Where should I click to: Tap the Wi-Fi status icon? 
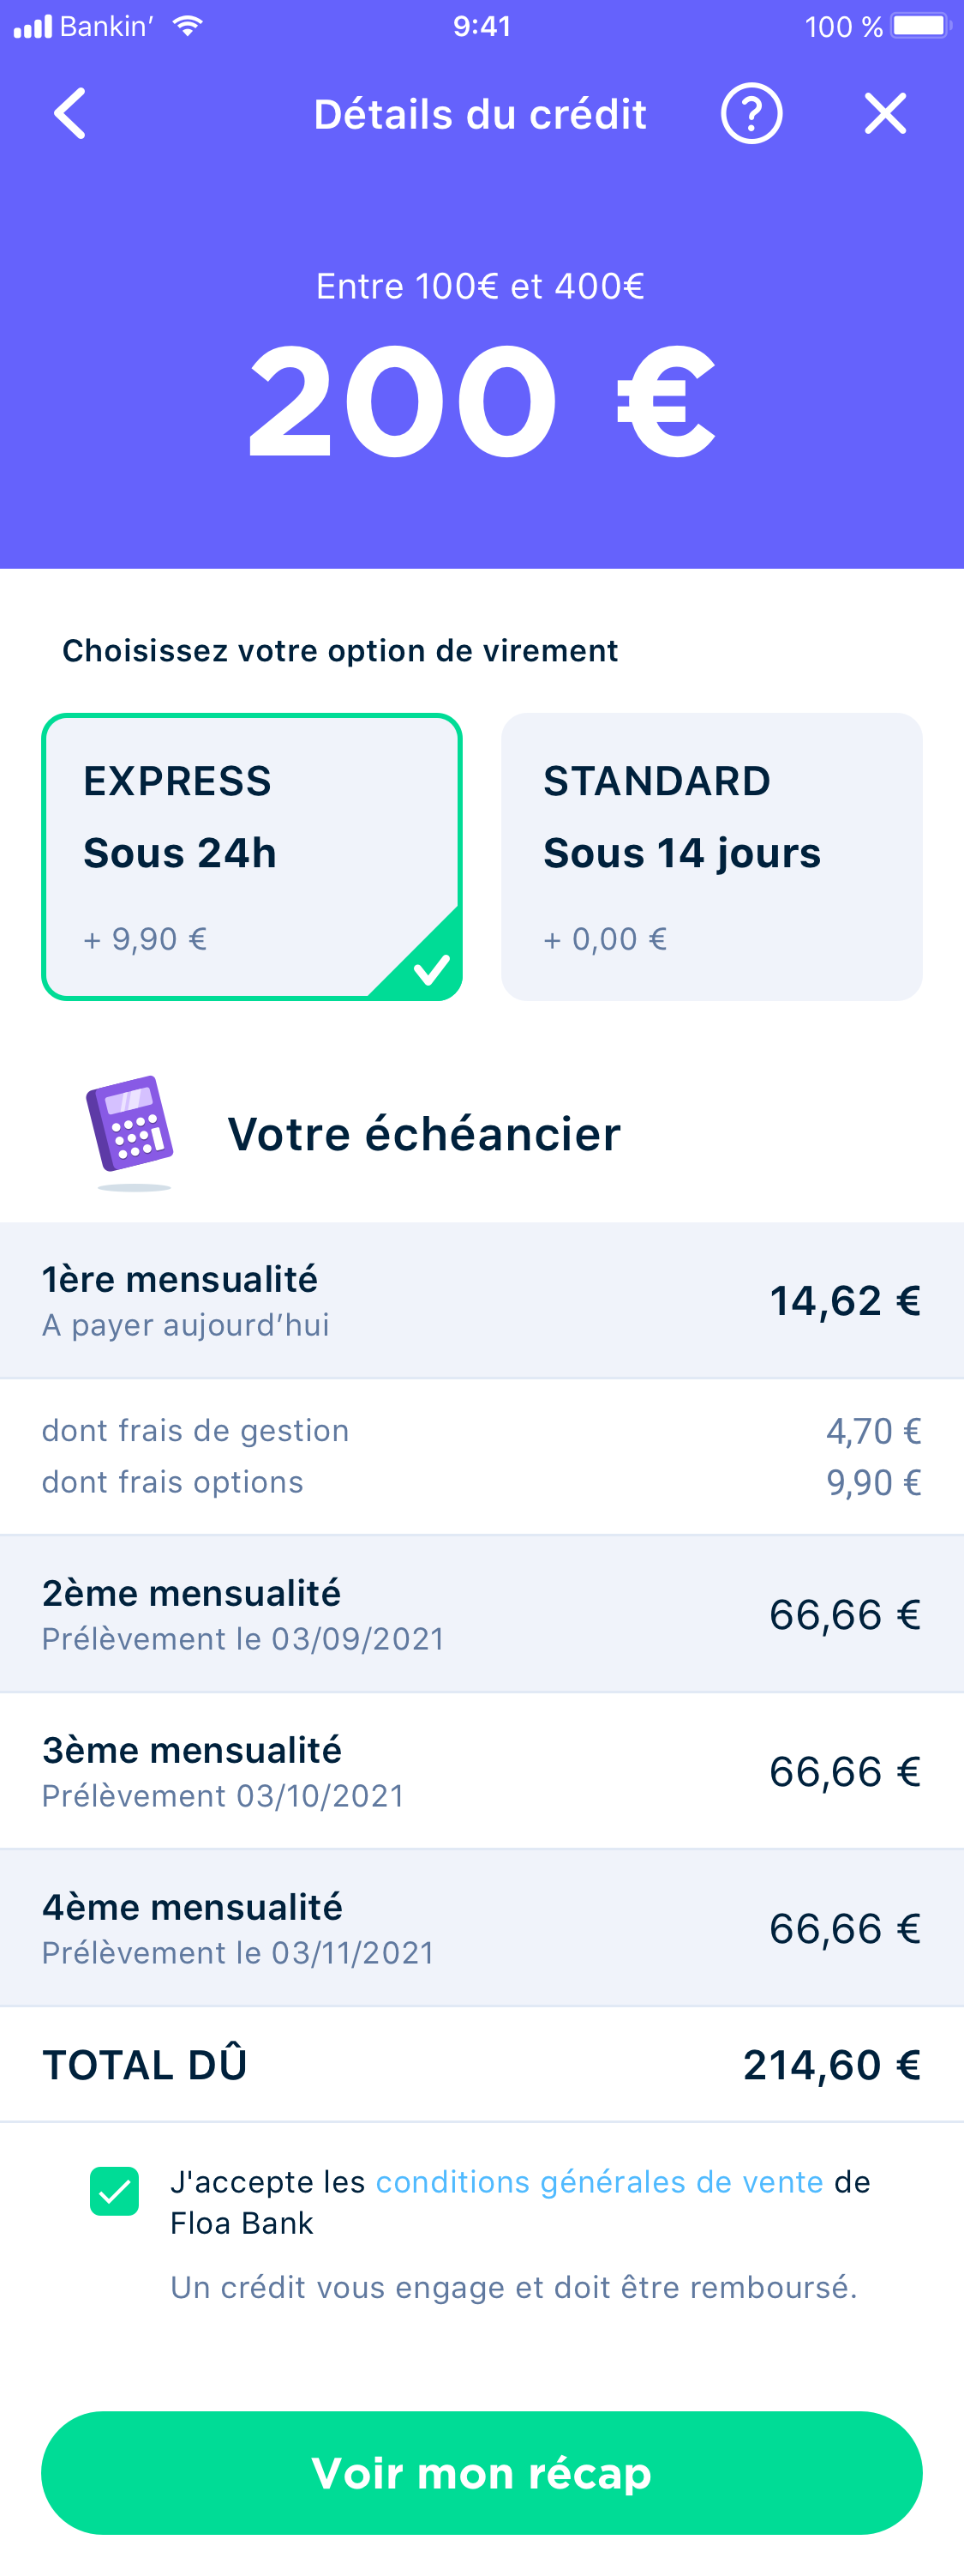click(187, 26)
